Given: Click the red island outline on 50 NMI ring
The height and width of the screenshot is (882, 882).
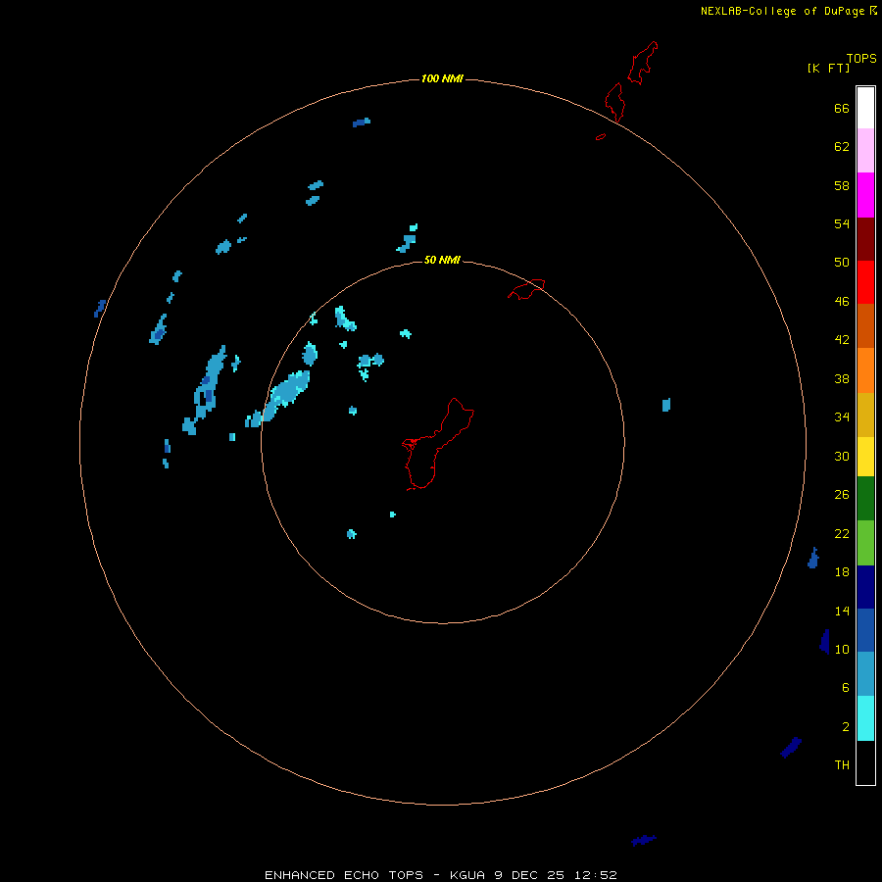Looking at the screenshot, I should [x=526, y=289].
